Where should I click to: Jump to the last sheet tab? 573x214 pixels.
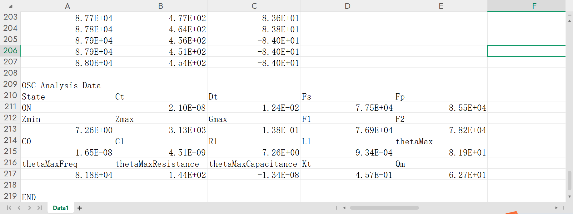[40, 208]
